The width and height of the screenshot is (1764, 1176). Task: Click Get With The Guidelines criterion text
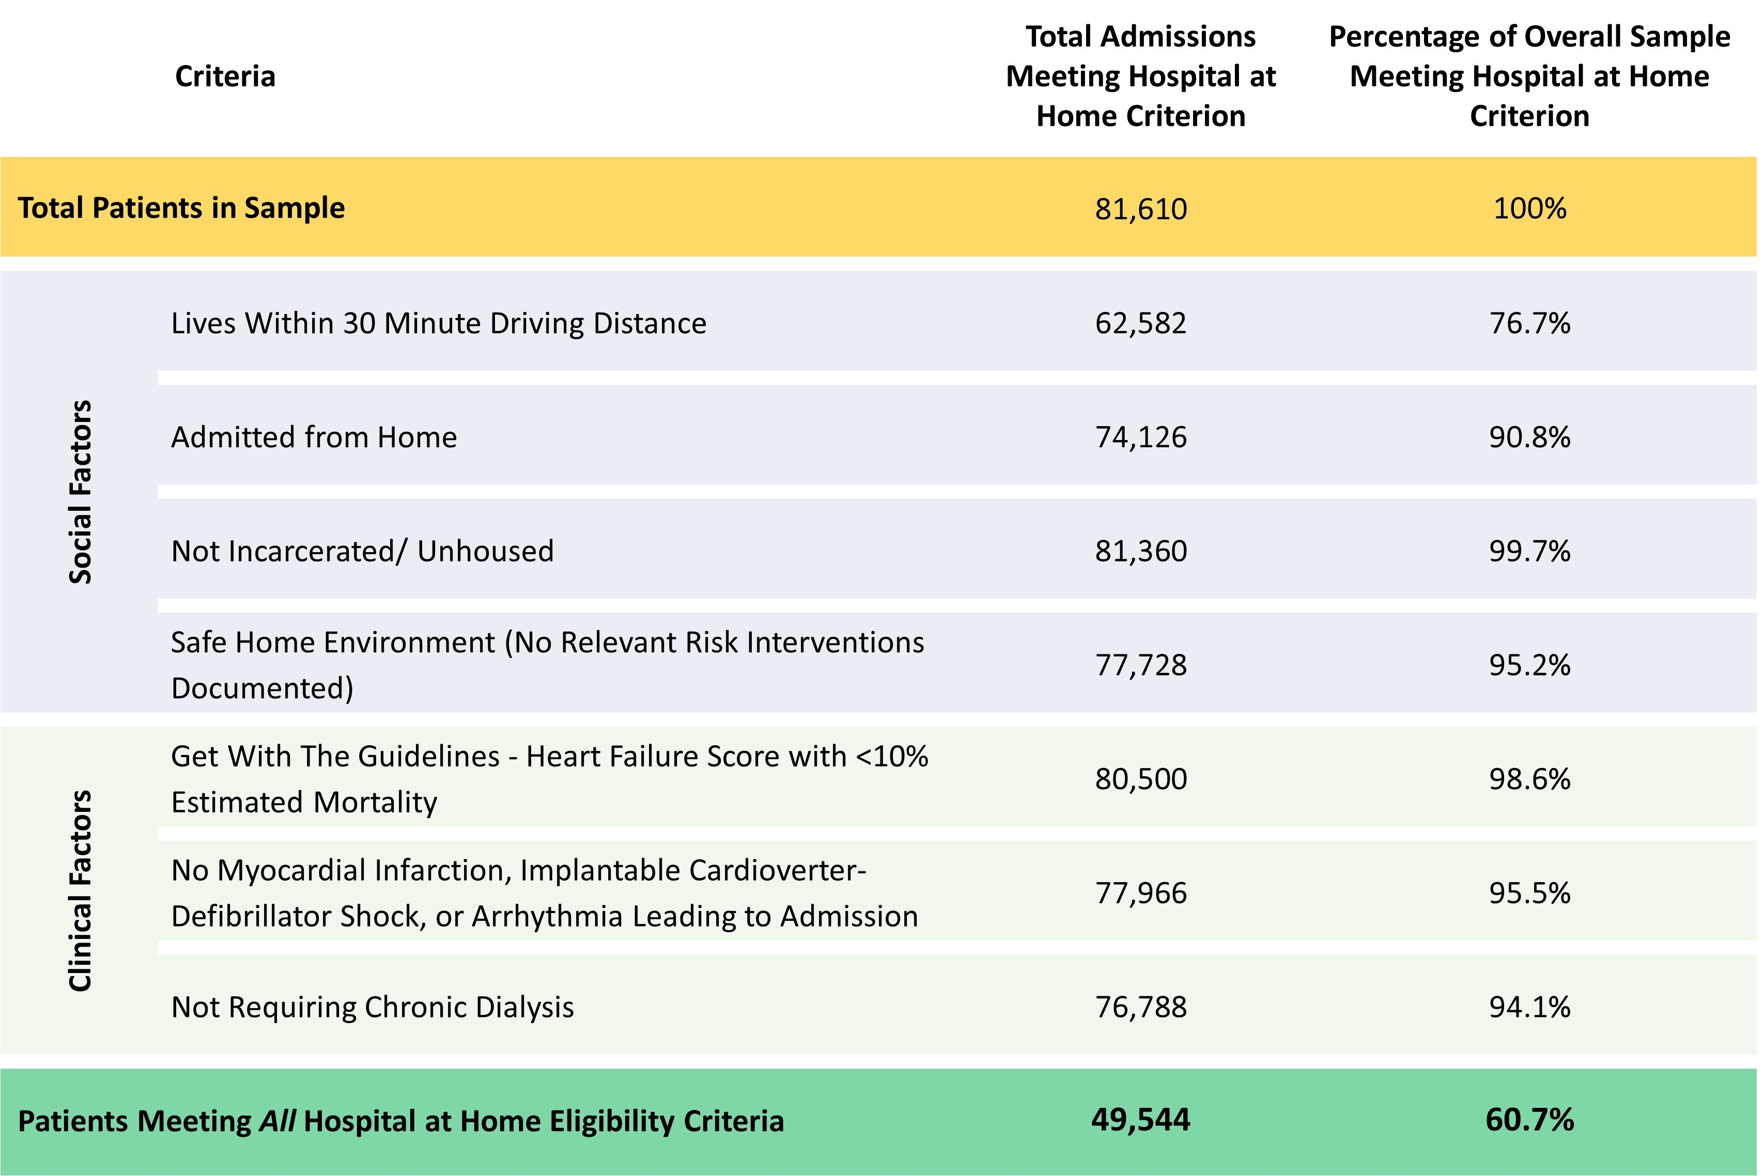pos(549,778)
